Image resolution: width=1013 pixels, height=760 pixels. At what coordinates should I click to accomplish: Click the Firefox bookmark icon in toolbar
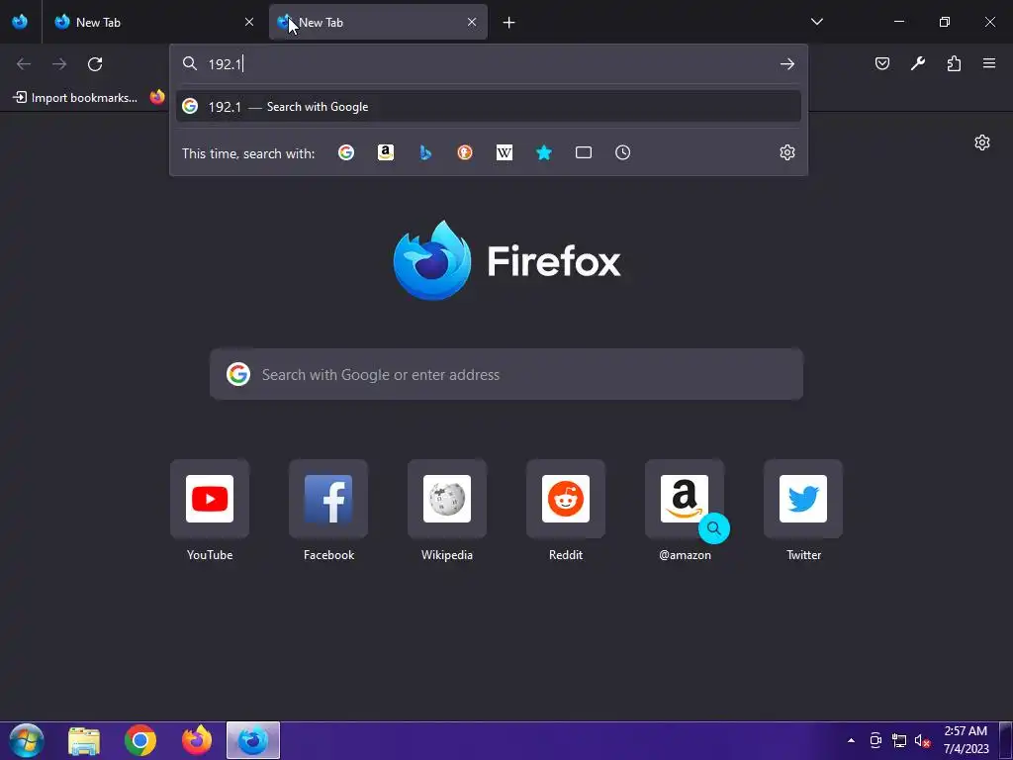click(x=157, y=98)
